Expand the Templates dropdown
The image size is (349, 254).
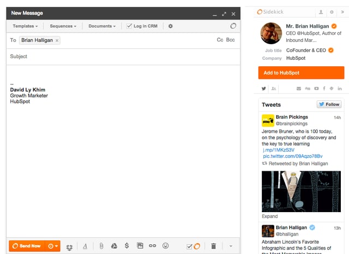(x=25, y=26)
